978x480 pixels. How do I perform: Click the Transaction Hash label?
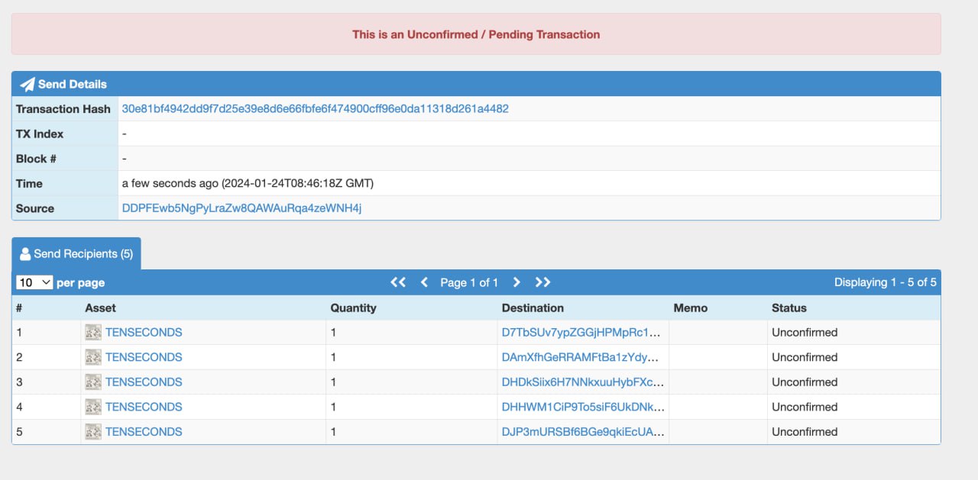63,108
